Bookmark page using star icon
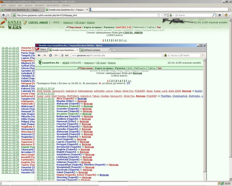The width and height of the screenshot is (232, 186). pos(159,15)
